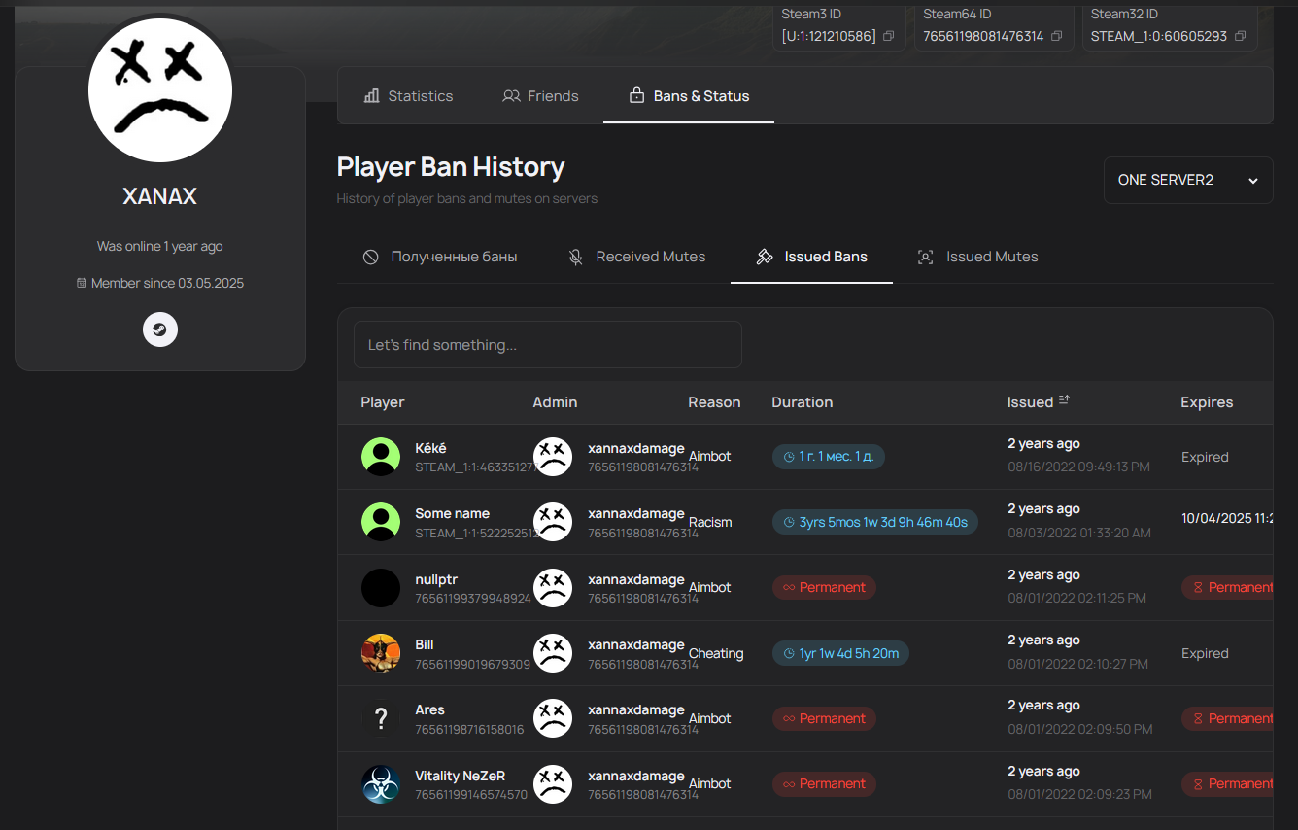Click the duration badge showing 1yr 1w 4d 5h 20m

(840, 652)
